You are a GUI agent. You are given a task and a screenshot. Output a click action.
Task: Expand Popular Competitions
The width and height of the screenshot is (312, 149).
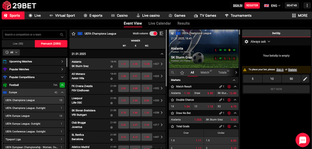[x=34, y=77]
